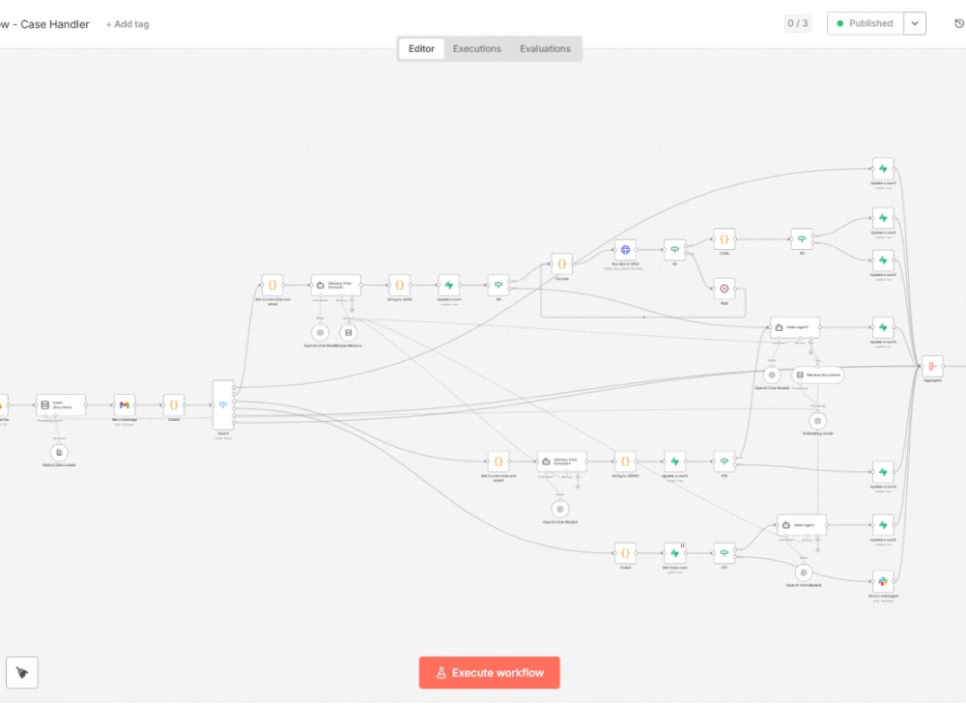Select the Get many rows Supabase node
Image resolution: width=966 pixels, height=724 pixels.
(x=674, y=553)
